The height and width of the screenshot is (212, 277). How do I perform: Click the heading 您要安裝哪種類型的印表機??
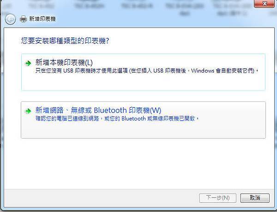coord(65,41)
